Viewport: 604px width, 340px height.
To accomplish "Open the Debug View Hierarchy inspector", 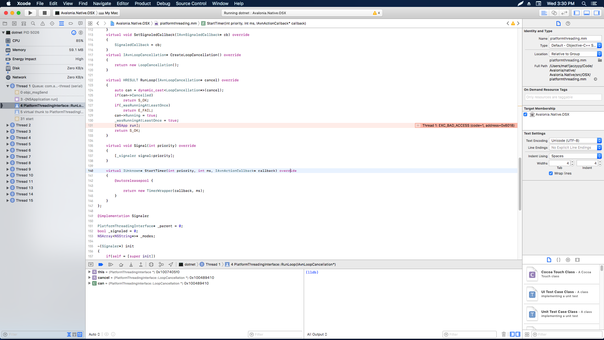I will point(151,264).
